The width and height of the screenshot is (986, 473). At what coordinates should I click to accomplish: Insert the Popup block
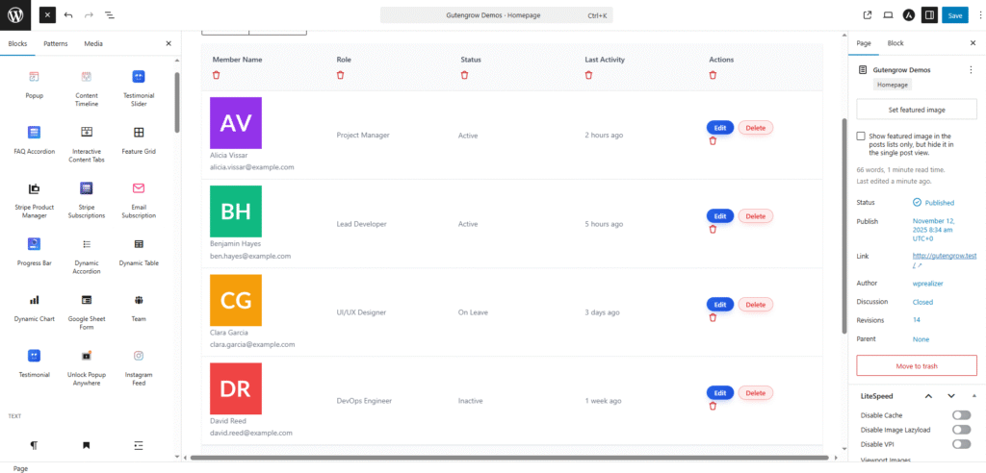[34, 85]
